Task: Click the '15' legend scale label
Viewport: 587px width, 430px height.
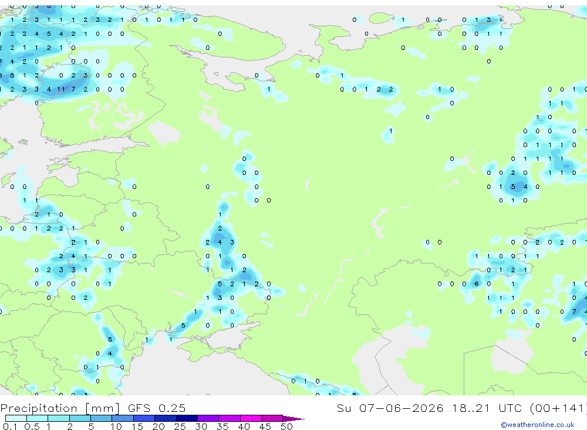Action: coord(137,426)
